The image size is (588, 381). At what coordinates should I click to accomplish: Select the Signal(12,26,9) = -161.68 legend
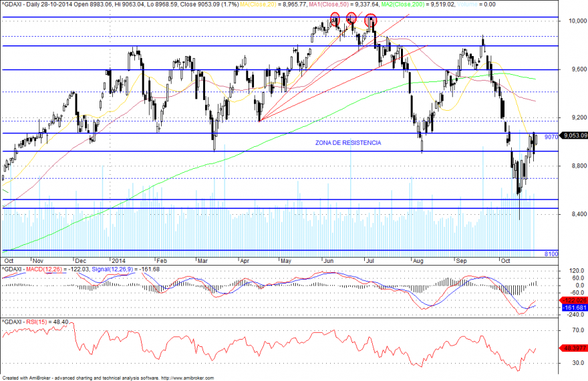tap(126, 269)
